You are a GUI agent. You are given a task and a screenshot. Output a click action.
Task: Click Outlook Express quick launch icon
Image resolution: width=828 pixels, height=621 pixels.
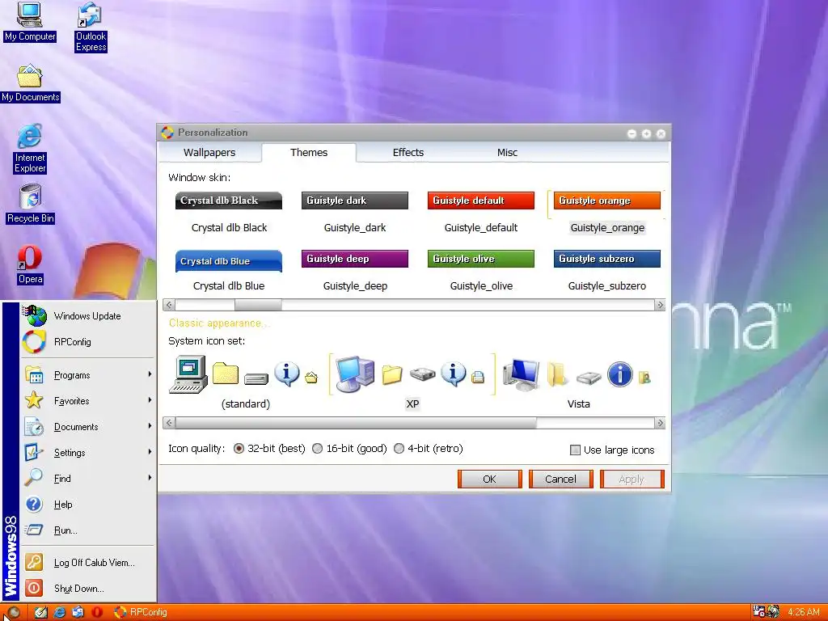pos(78,613)
